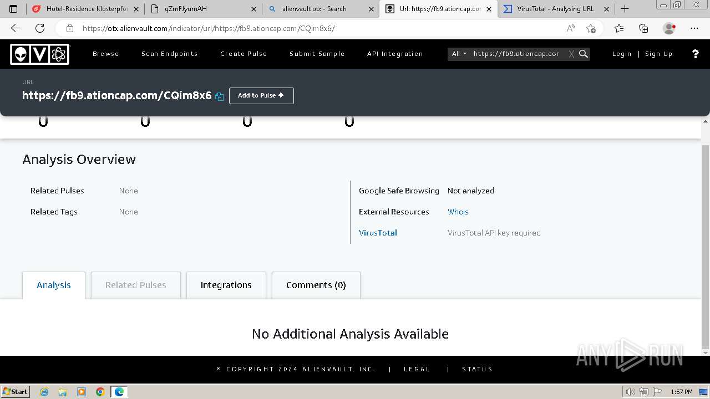Copy the URL indicator to clipboard
The width and height of the screenshot is (710, 399).
pos(219,96)
